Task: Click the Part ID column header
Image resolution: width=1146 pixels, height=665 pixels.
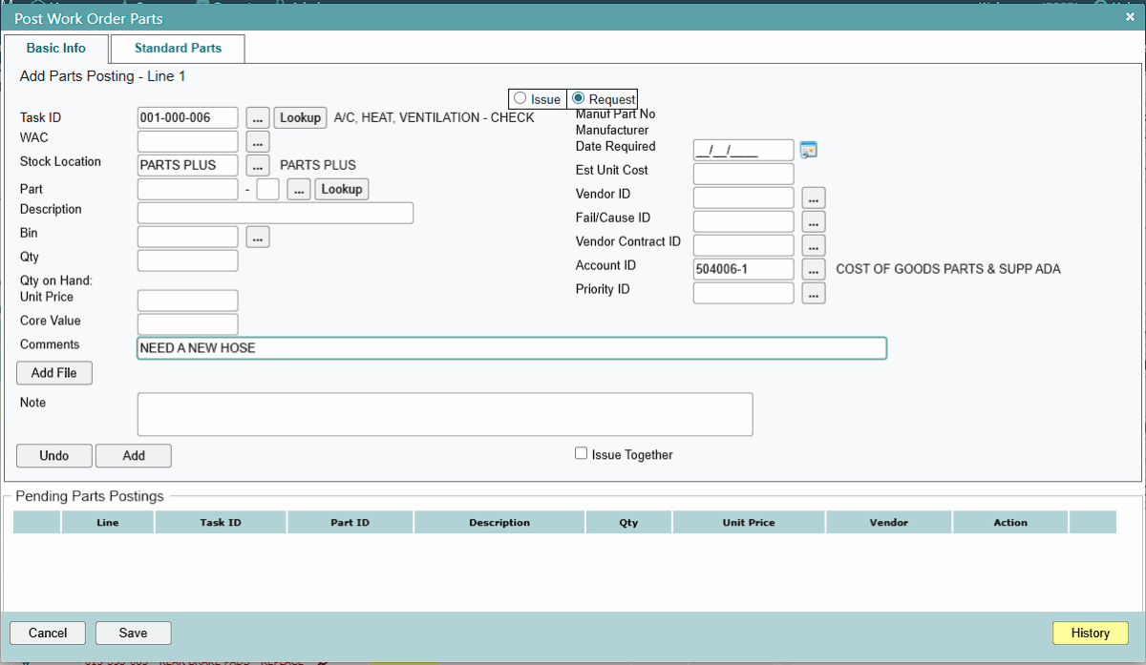Action: pos(350,522)
